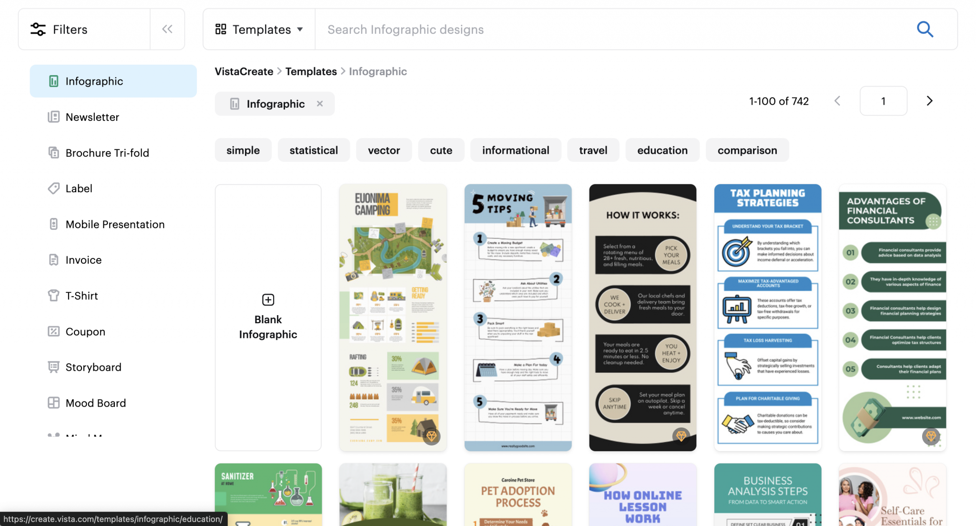This screenshot has height=526, width=976.
Task: Filter by the statistical tag
Action: (314, 150)
